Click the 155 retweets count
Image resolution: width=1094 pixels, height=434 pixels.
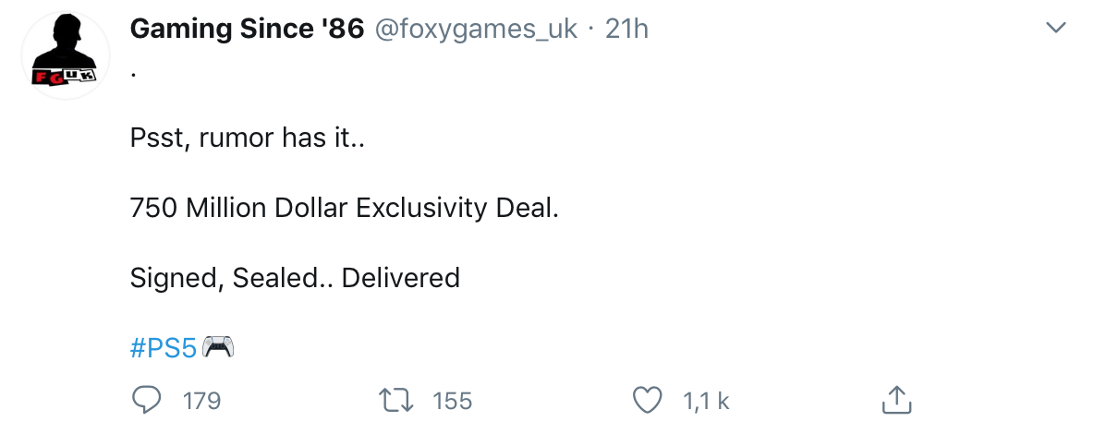(x=452, y=401)
